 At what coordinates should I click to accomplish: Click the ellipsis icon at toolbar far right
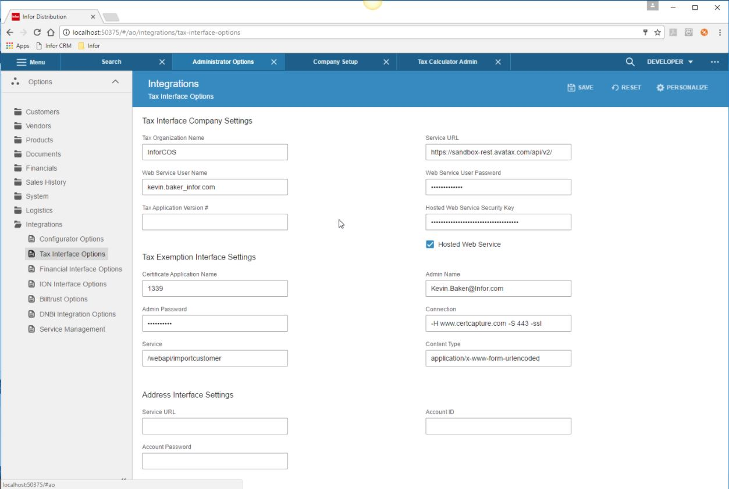click(715, 62)
